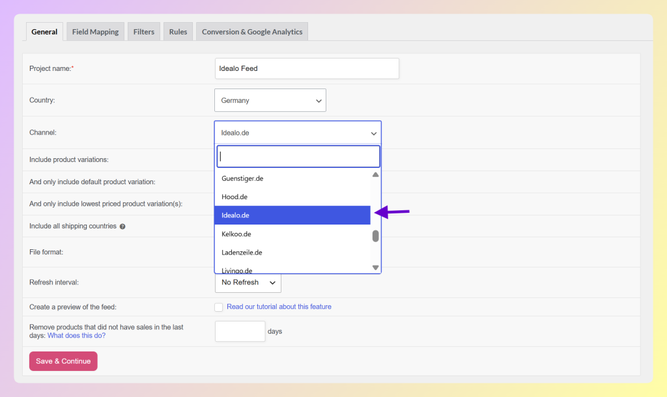Viewport: 667px width, 397px height.
Task: Click the channel search box
Action: (x=298, y=156)
